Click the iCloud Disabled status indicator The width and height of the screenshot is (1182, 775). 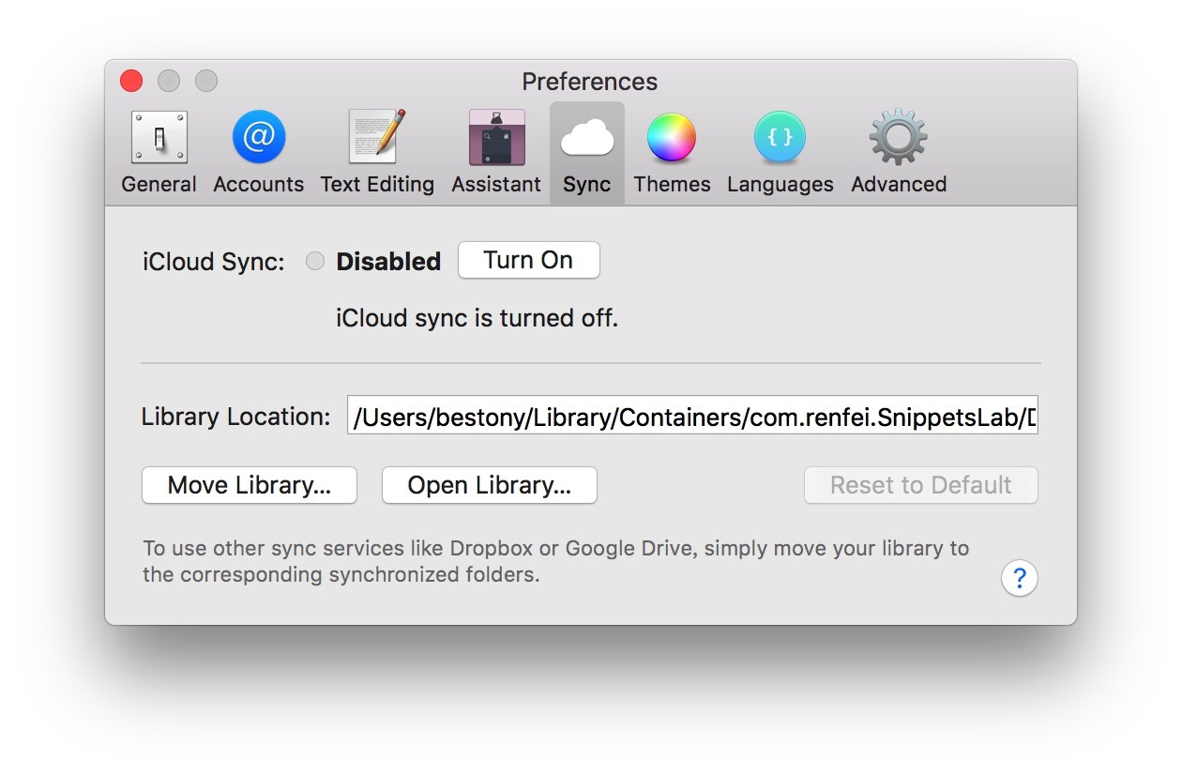(x=315, y=262)
